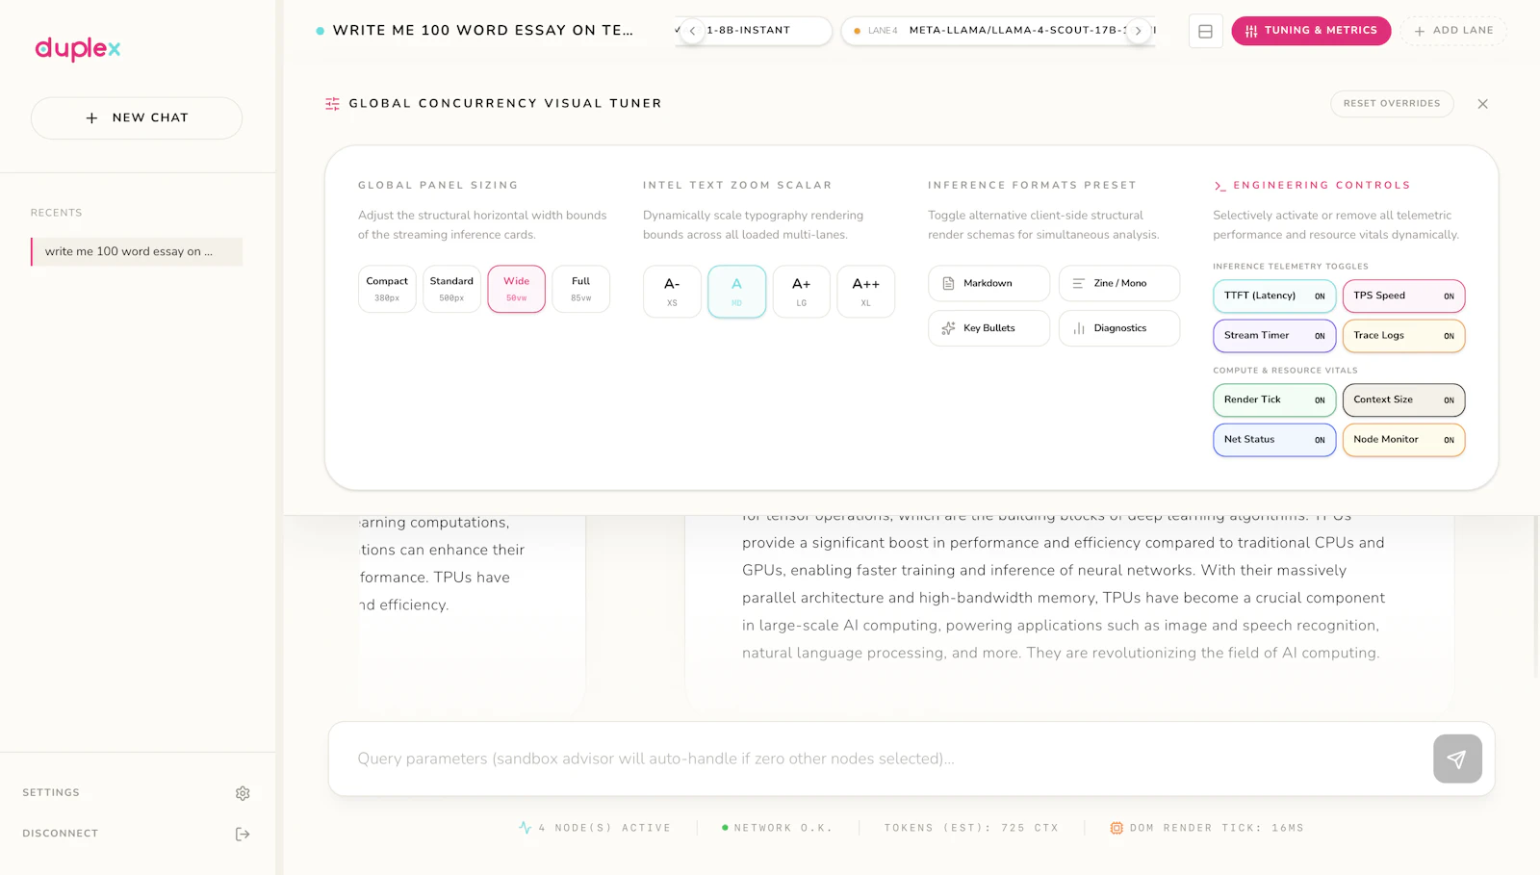Click the SETTINGS label
This screenshot has height=875, width=1540.
pyautogui.click(x=51, y=793)
